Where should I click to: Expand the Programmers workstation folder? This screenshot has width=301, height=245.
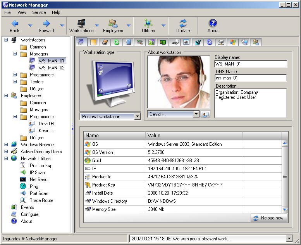15,75
